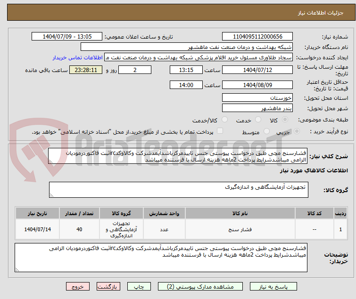
Task: Select the کالا/خدمت radio button
Action: click(x=224, y=120)
